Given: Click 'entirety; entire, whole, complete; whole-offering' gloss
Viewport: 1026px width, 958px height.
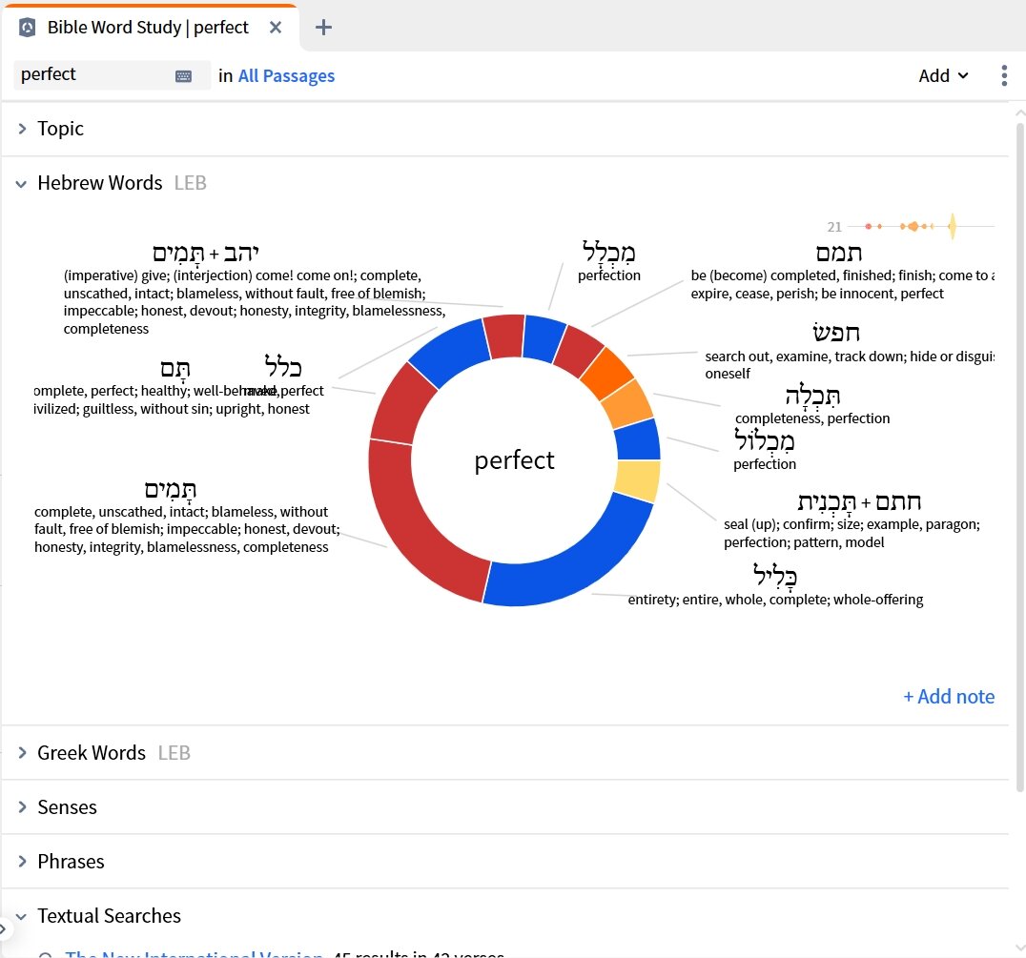Looking at the screenshot, I should coord(775,600).
